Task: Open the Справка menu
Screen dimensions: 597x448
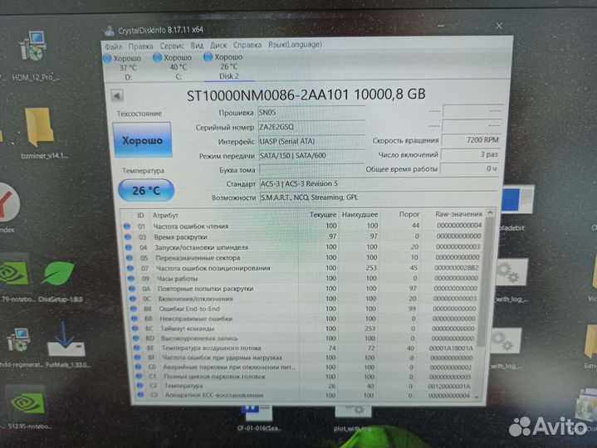Action: (x=247, y=45)
